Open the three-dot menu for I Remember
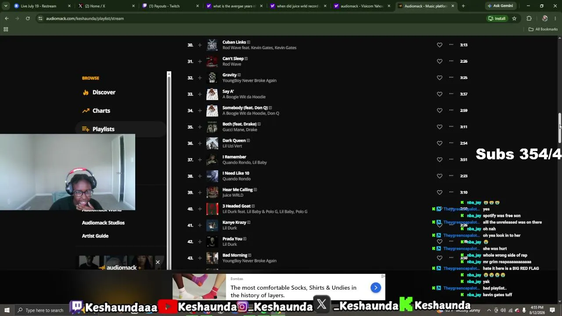Screen dimensions: 562x316 [451, 159]
